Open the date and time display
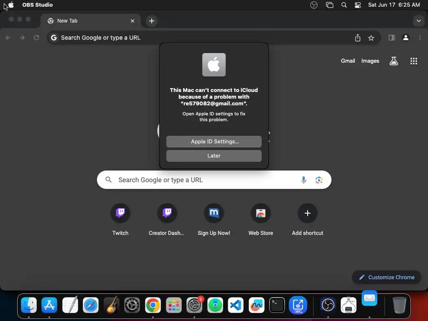428x321 pixels. (x=394, y=5)
